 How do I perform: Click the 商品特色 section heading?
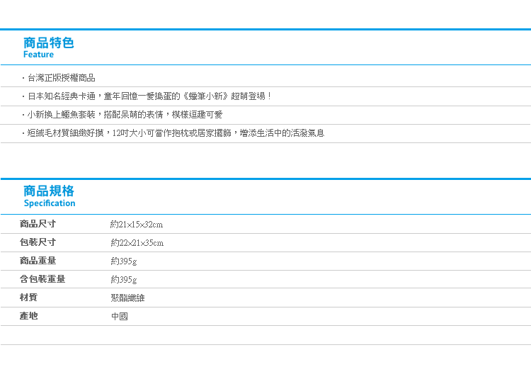click(x=49, y=43)
